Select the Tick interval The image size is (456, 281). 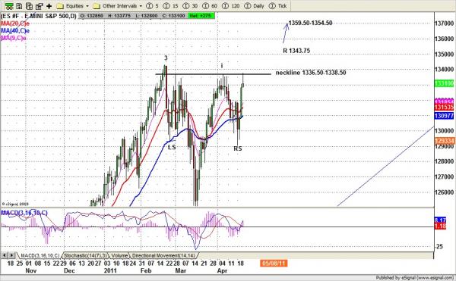point(277,6)
